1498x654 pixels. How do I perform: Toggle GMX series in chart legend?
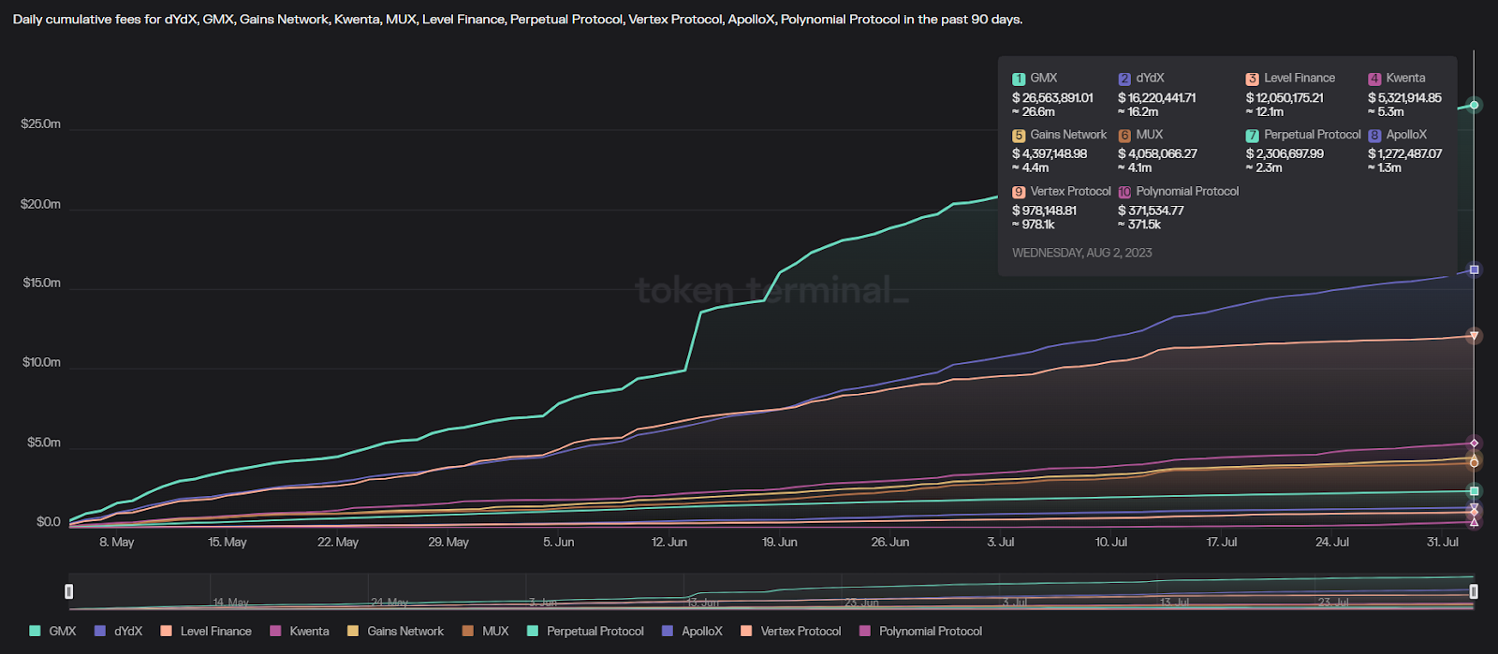[x=53, y=632]
